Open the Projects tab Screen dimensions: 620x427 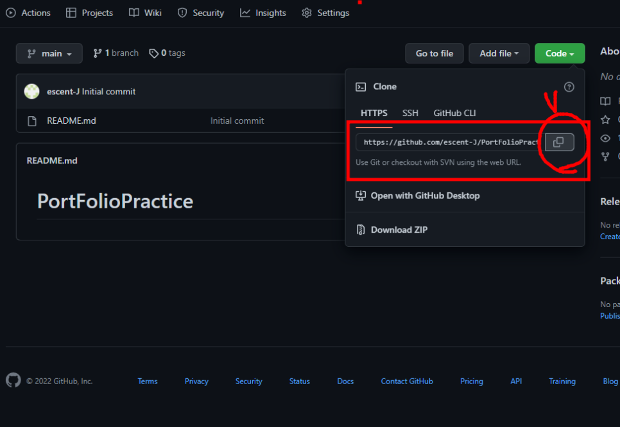point(89,13)
